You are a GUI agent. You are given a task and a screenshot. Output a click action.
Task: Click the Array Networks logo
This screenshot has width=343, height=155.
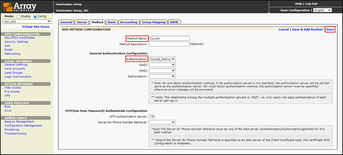[20, 7]
